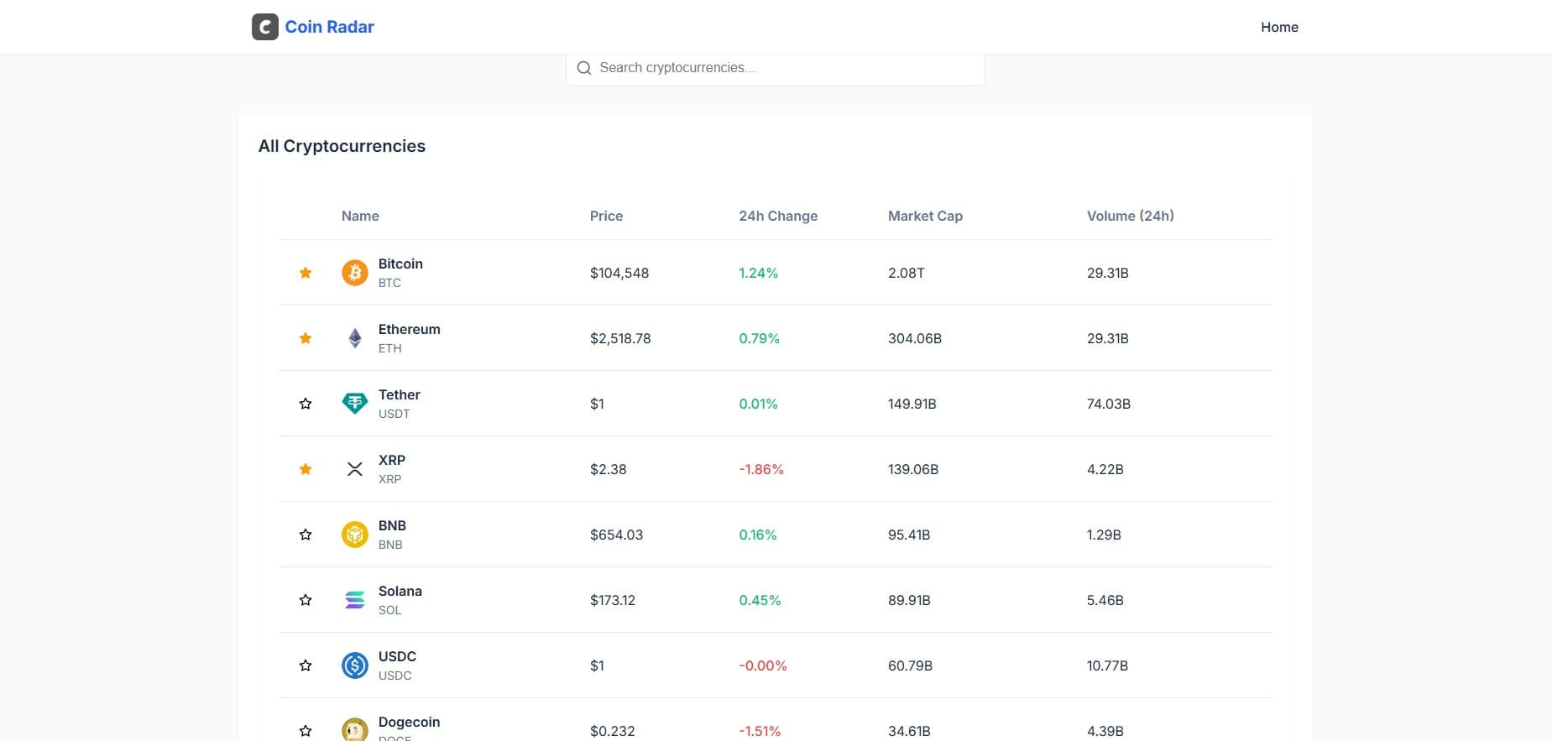Click XRP volume 4.22B
The image size is (1552, 741).
point(1105,469)
